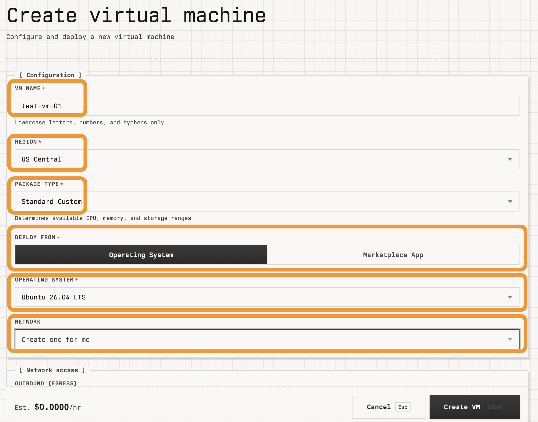Click 'Configure and deploy a new virtual machine' subtitle
538x422 pixels.
(x=90, y=37)
